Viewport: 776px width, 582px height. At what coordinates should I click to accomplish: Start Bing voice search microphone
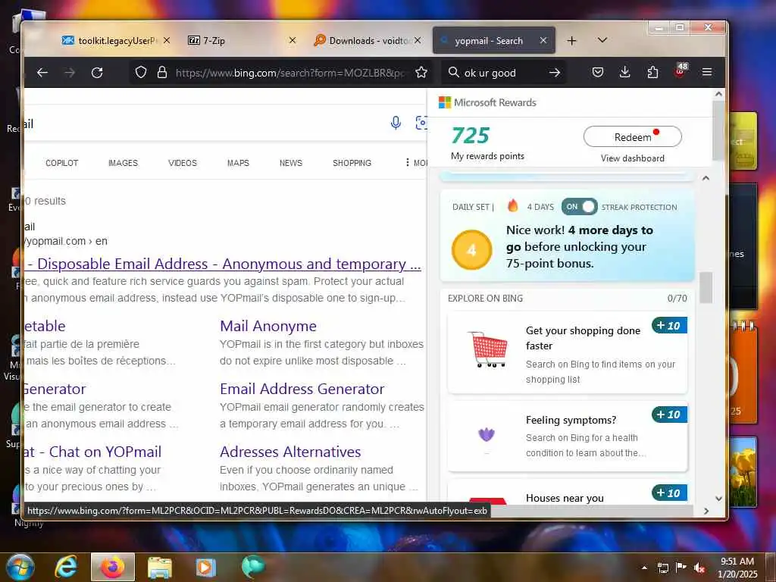click(396, 122)
